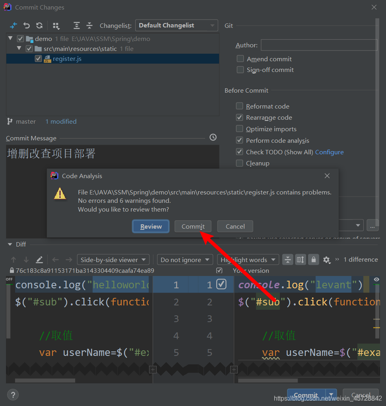The image size is (386, 406).
Task: Toggle the line 1 change inclusion checkbox in diff
Action: coord(221,284)
